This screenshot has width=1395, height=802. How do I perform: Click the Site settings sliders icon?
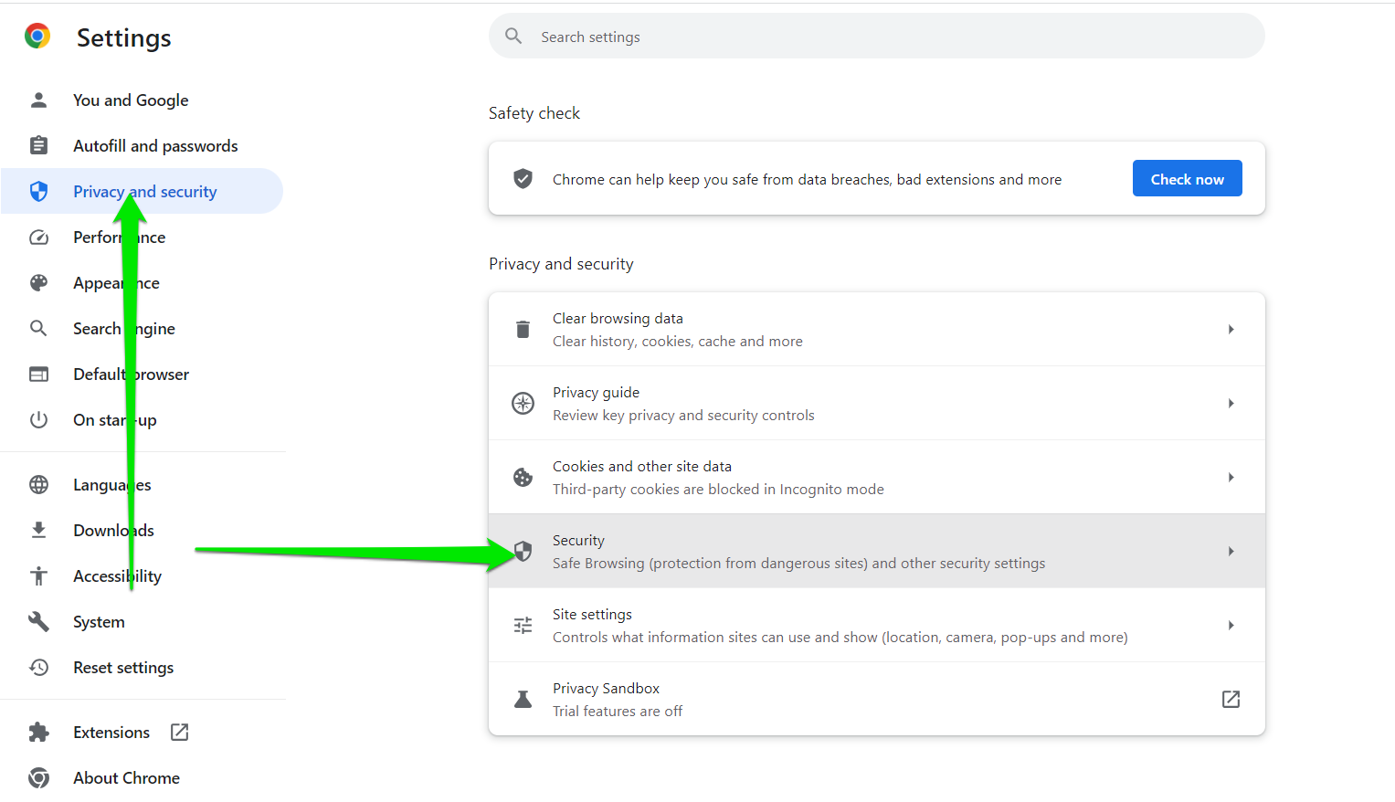[523, 626]
